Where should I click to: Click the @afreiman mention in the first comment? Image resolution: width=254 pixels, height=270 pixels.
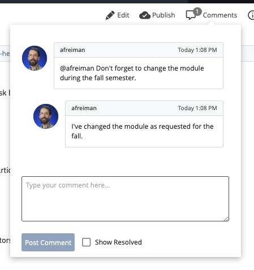(x=77, y=68)
